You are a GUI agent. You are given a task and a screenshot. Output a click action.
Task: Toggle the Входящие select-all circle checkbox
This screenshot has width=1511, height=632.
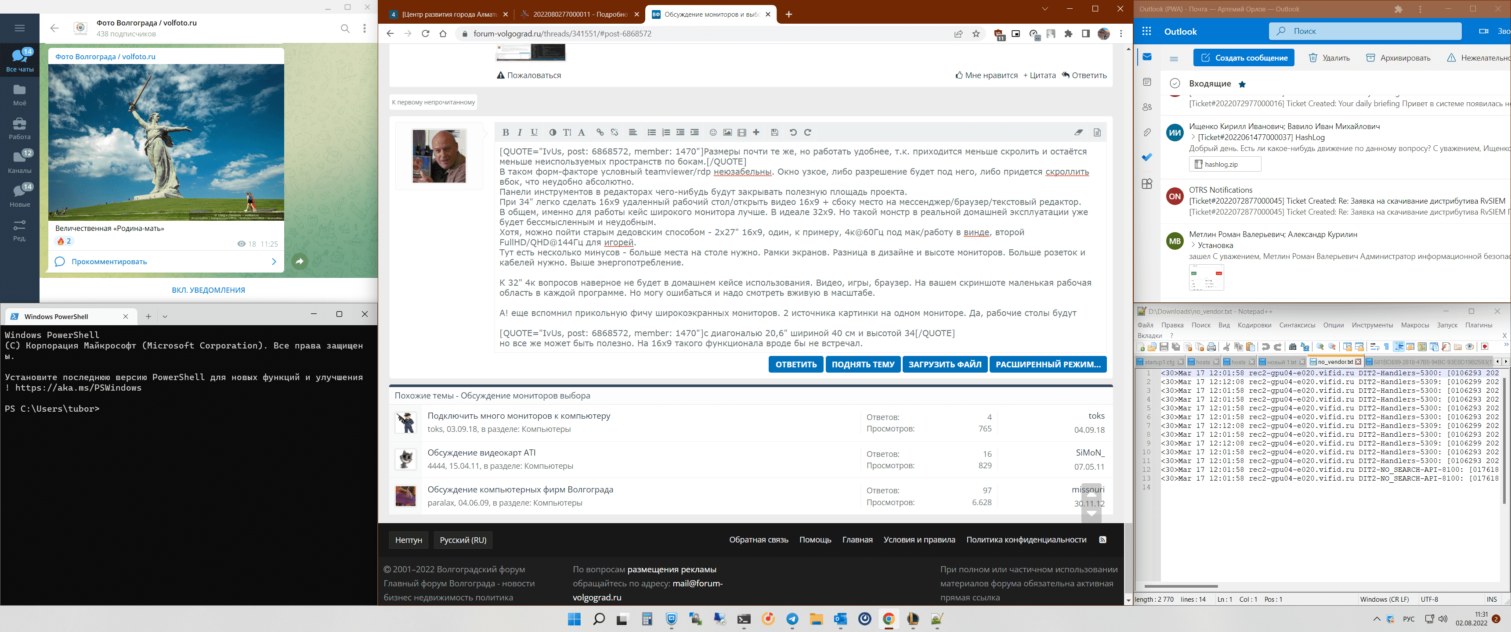click(x=1174, y=83)
